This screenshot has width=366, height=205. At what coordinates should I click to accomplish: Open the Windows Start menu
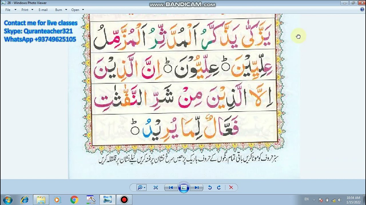(8, 200)
